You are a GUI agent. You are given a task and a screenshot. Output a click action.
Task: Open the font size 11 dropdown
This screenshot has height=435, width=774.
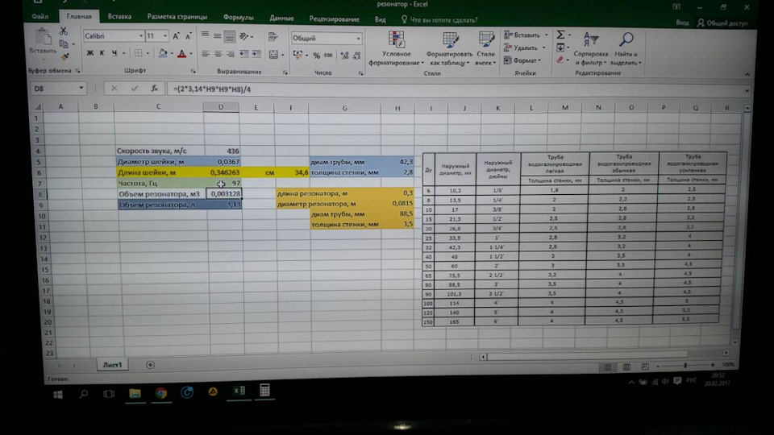(164, 36)
